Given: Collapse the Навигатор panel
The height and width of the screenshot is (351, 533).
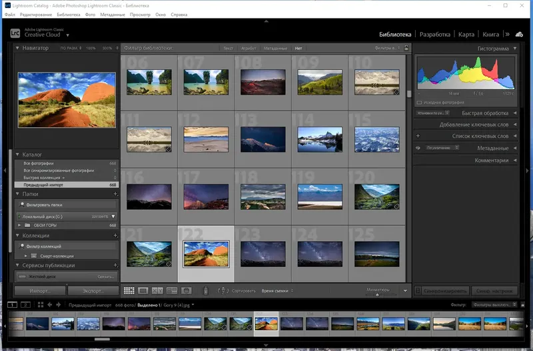Looking at the screenshot, I should (18, 48).
